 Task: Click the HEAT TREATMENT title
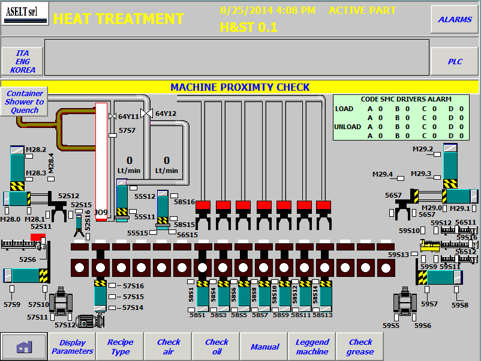point(119,19)
